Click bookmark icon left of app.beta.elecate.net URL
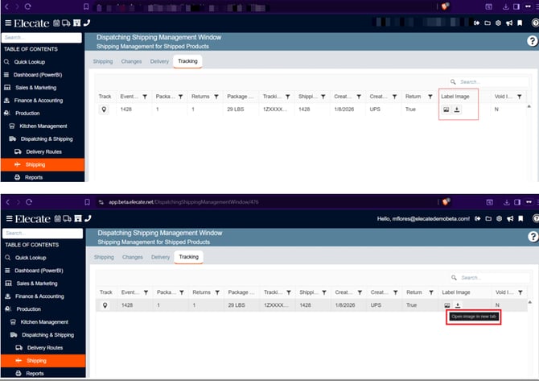 tap(90, 201)
